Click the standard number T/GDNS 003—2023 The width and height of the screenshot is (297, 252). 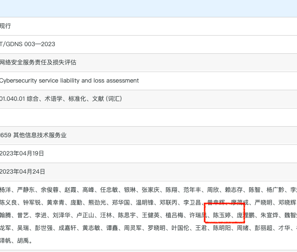(x=28, y=44)
